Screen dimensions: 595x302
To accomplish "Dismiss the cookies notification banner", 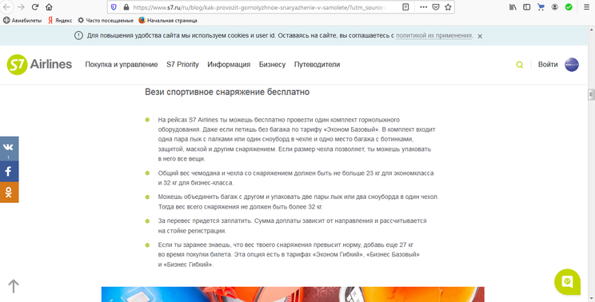I will (480, 37).
